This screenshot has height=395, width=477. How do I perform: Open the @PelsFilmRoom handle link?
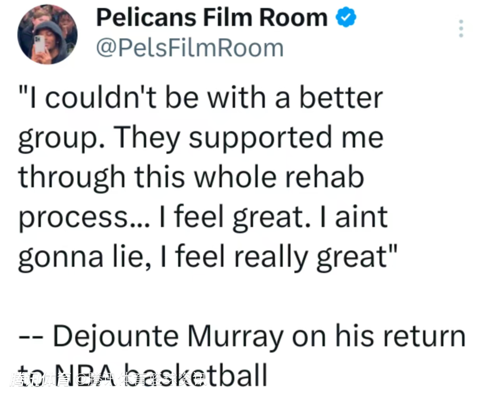pyautogui.click(x=189, y=48)
